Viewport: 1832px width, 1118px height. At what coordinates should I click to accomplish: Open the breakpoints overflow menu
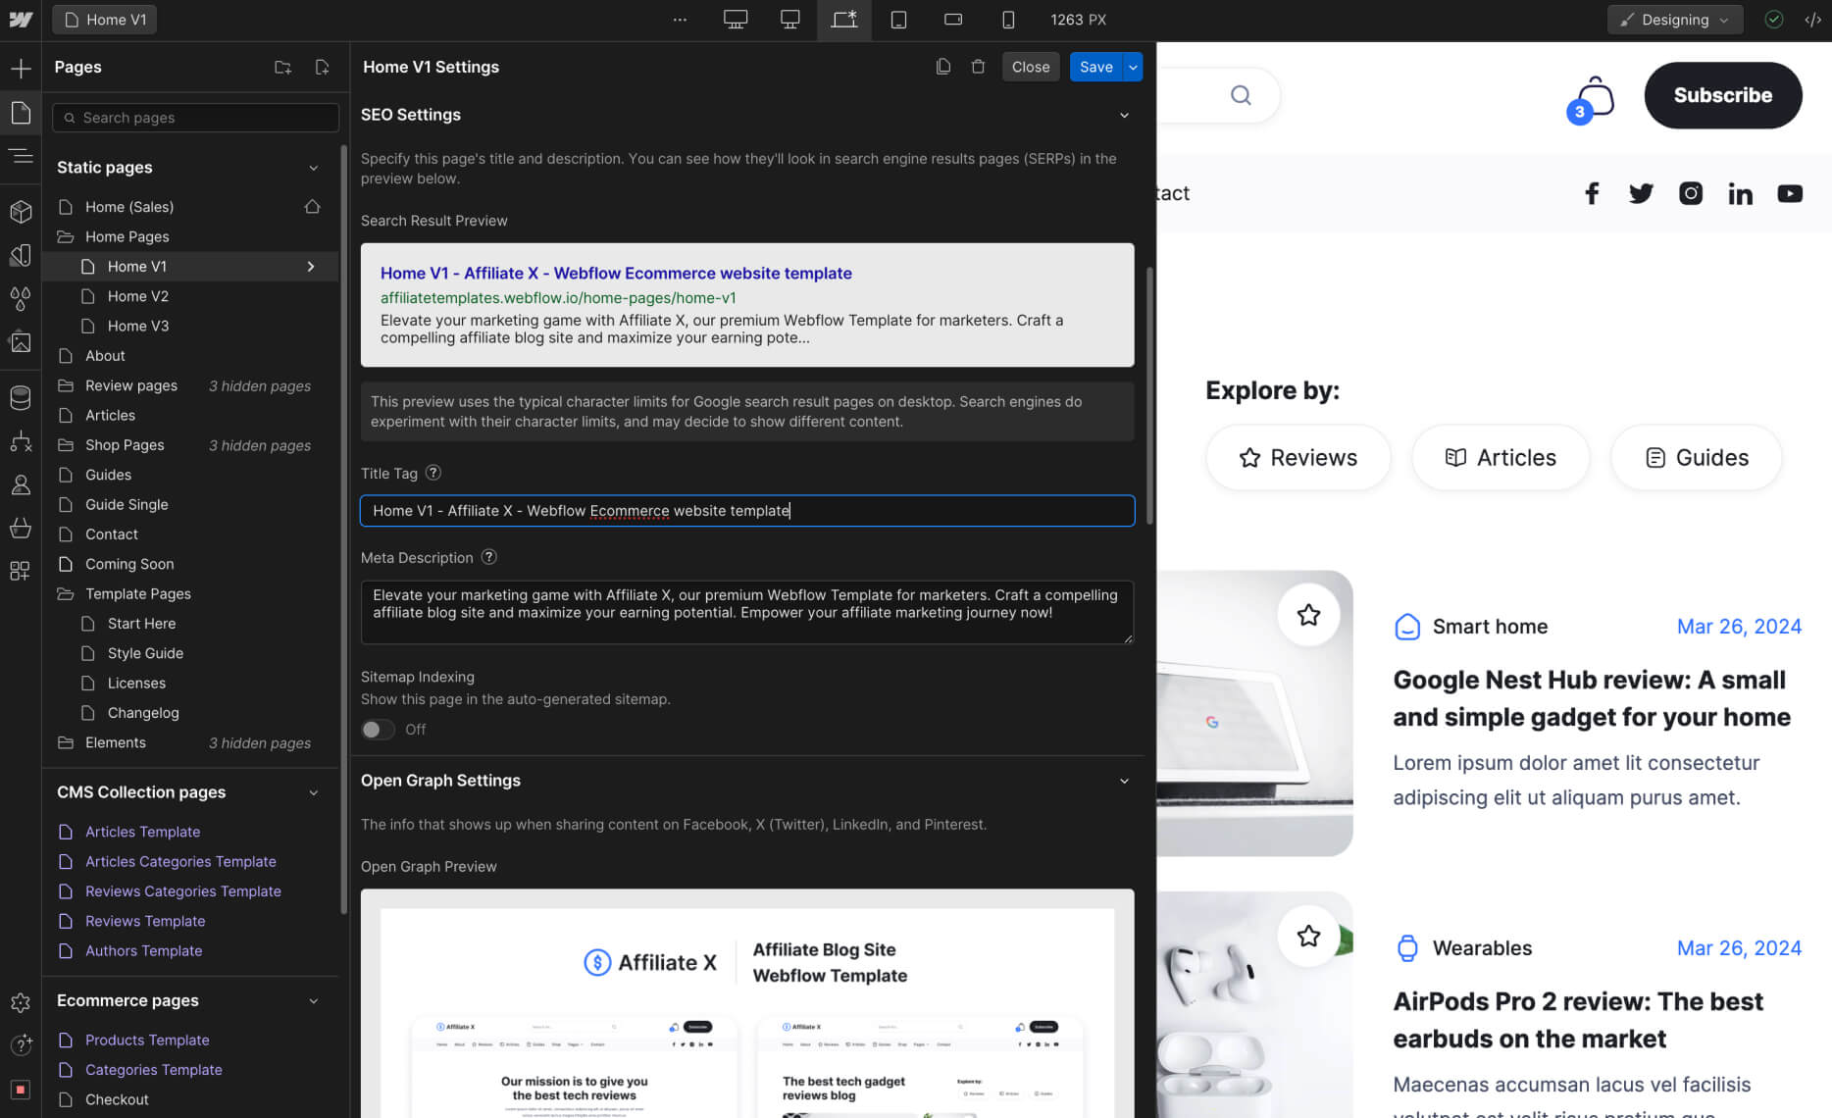coord(680,20)
